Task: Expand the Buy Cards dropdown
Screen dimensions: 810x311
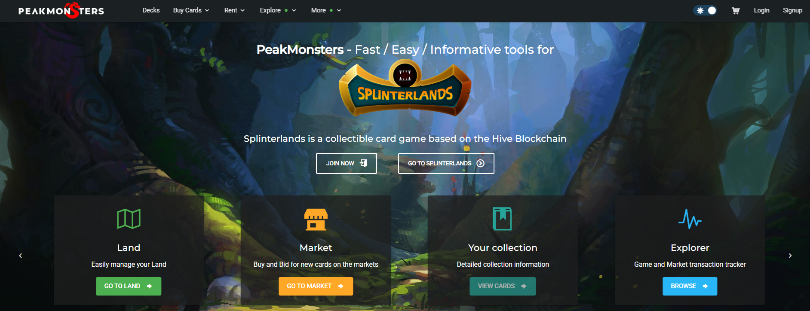Action: 191,10
